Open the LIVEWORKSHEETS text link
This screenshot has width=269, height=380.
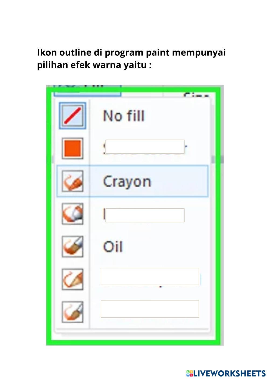pos(229,373)
